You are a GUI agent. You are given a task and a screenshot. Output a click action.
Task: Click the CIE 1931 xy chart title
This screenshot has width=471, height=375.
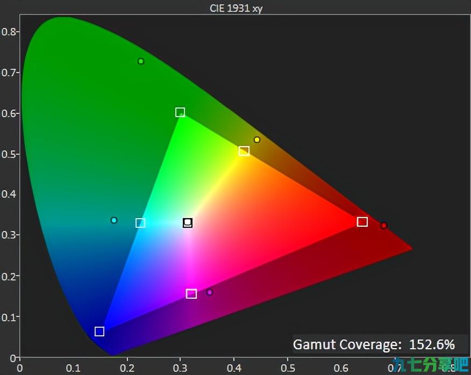pyautogui.click(x=236, y=8)
